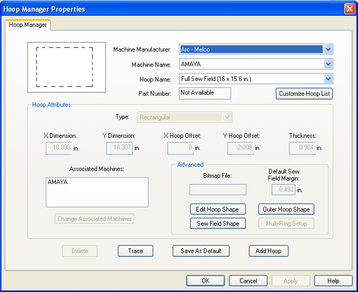Select AMAYA in Associated Machines list
Viewport: 358px width, 292px height.
pos(57,182)
